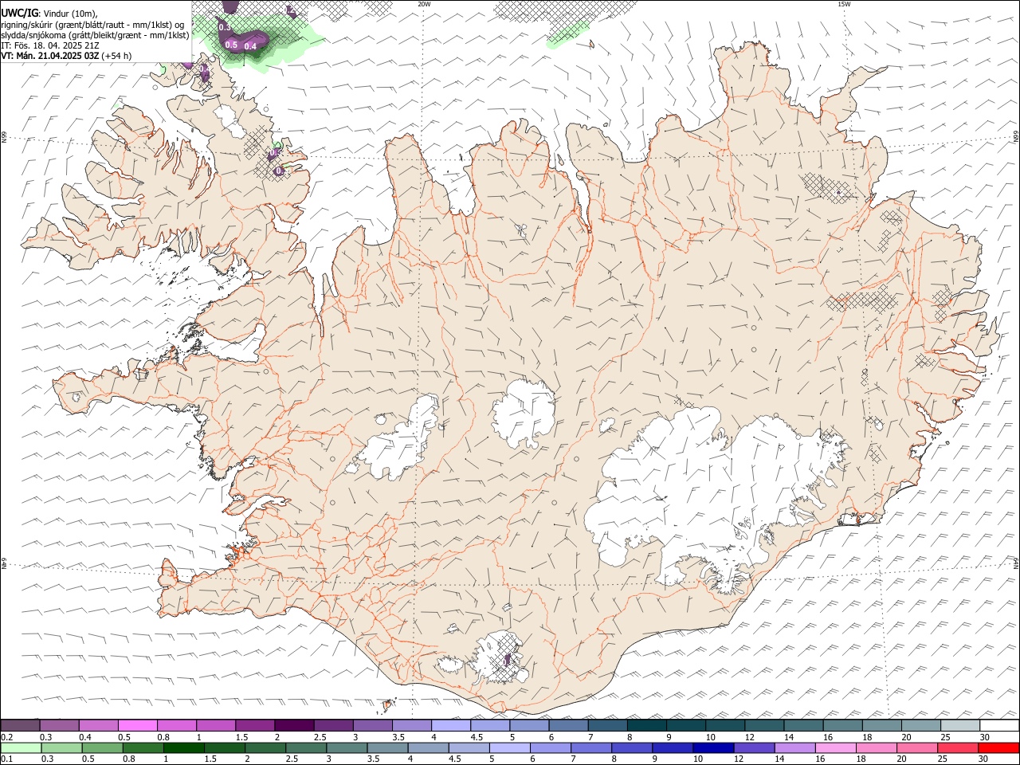The image size is (1020, 765).
Task: Click the 'slydda/snjókoma' legend description line
Action: click(96, 35)
